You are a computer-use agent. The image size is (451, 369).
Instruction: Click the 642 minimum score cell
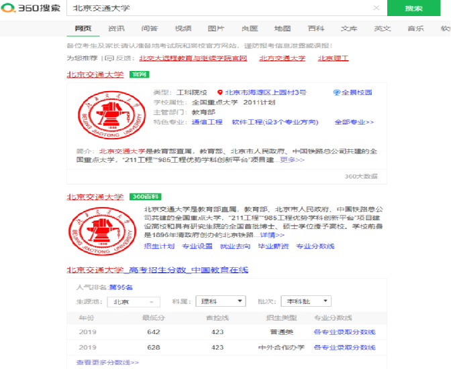(154, 332)
